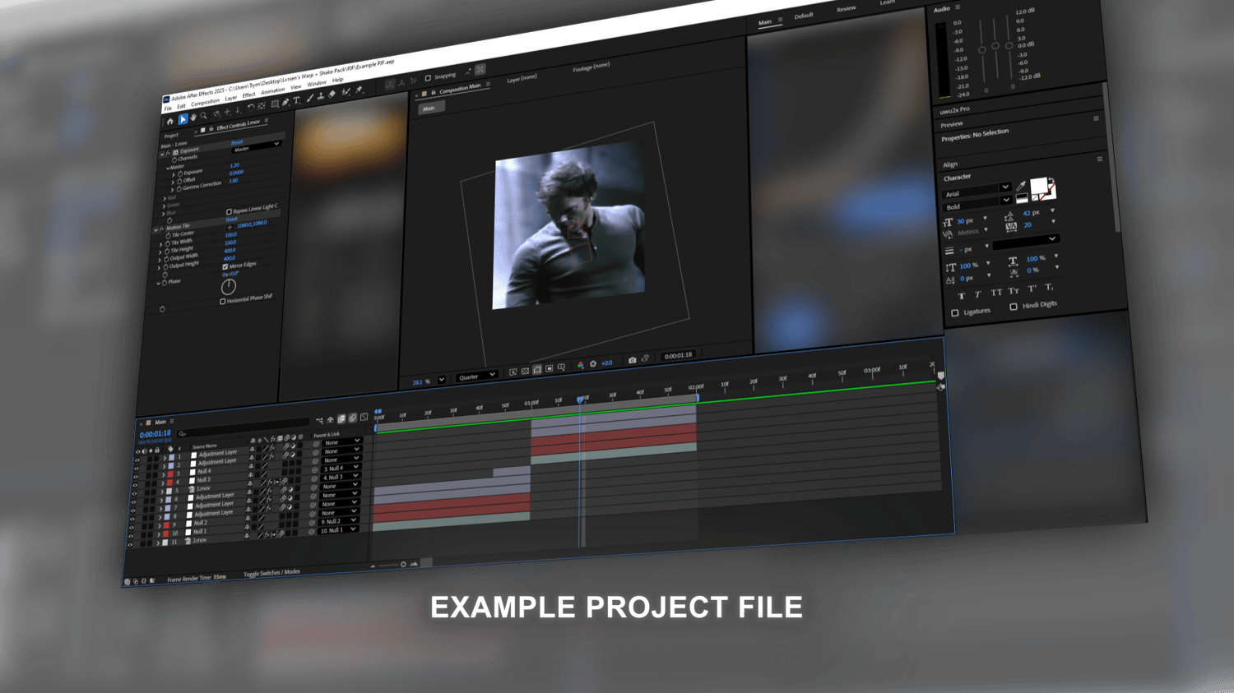Select the Clone Stamp tool
Screen dimensions: 1234x693
(321, 96)
